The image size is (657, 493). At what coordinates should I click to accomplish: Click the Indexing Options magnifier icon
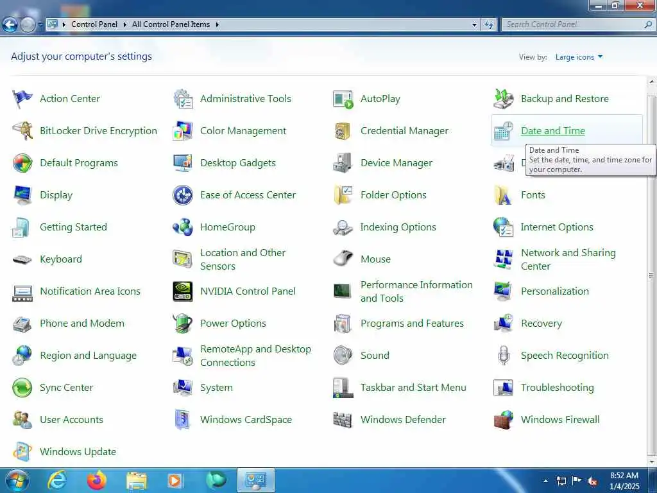(343, 227)
